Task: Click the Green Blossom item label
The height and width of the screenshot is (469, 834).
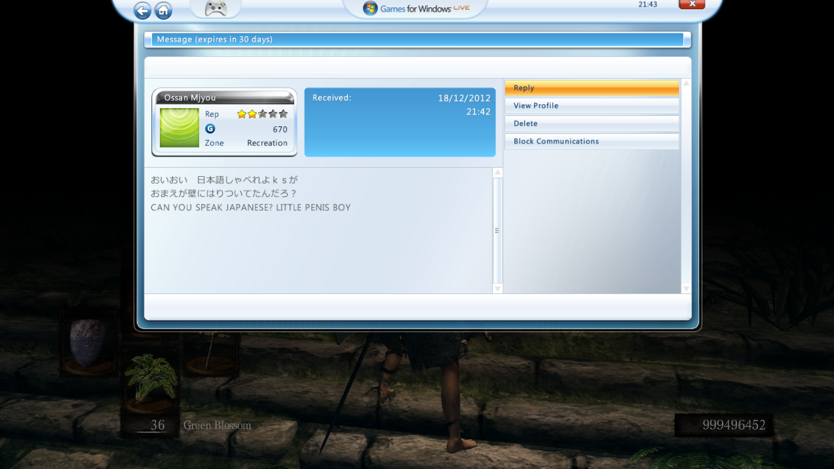Action: (218, 425)
